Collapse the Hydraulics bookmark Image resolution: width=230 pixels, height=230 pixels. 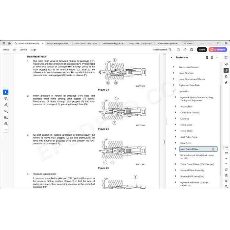[x=174, y=91]
